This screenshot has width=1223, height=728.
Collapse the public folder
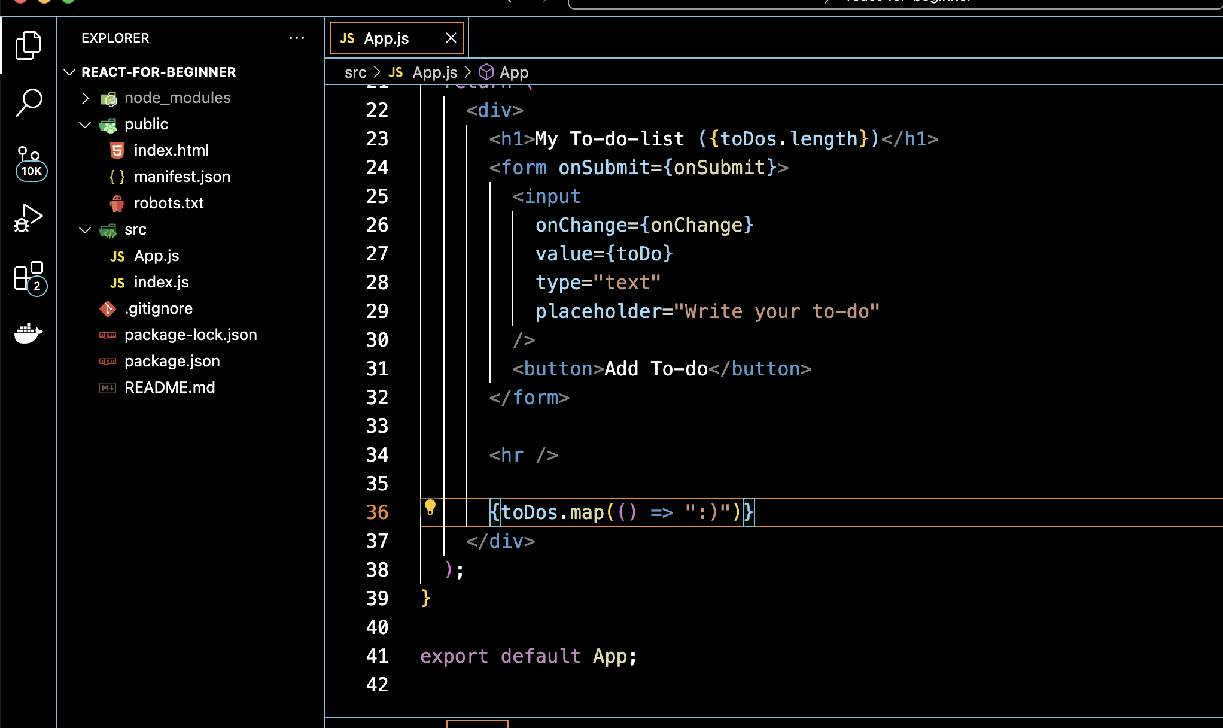pyautogui.click(x=85, y=125)
